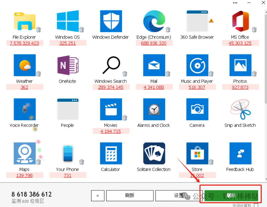Viewport: 267px width, 207px height.
Task: Click trash bin beside Weather
Action: point(39,74)
